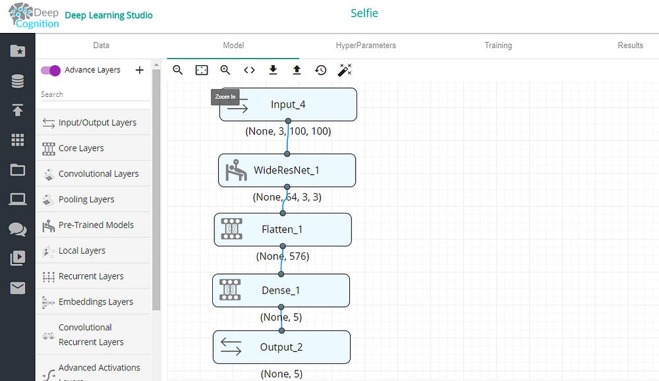Select the Input_4 node
659x381 pixels.
[x=289, y=104]
